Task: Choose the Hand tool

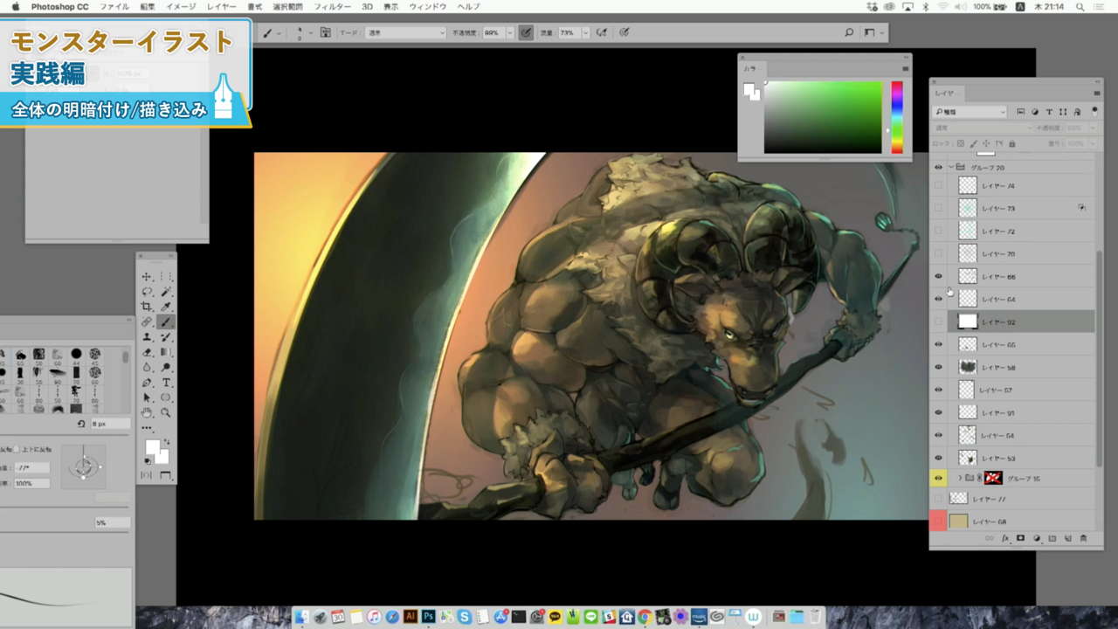Action: (147, 412)
